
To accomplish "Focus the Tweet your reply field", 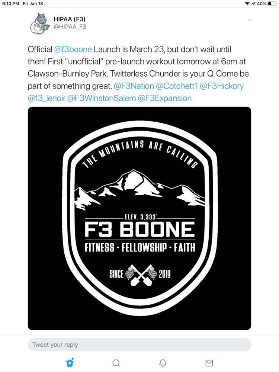I will click(139, 344).
